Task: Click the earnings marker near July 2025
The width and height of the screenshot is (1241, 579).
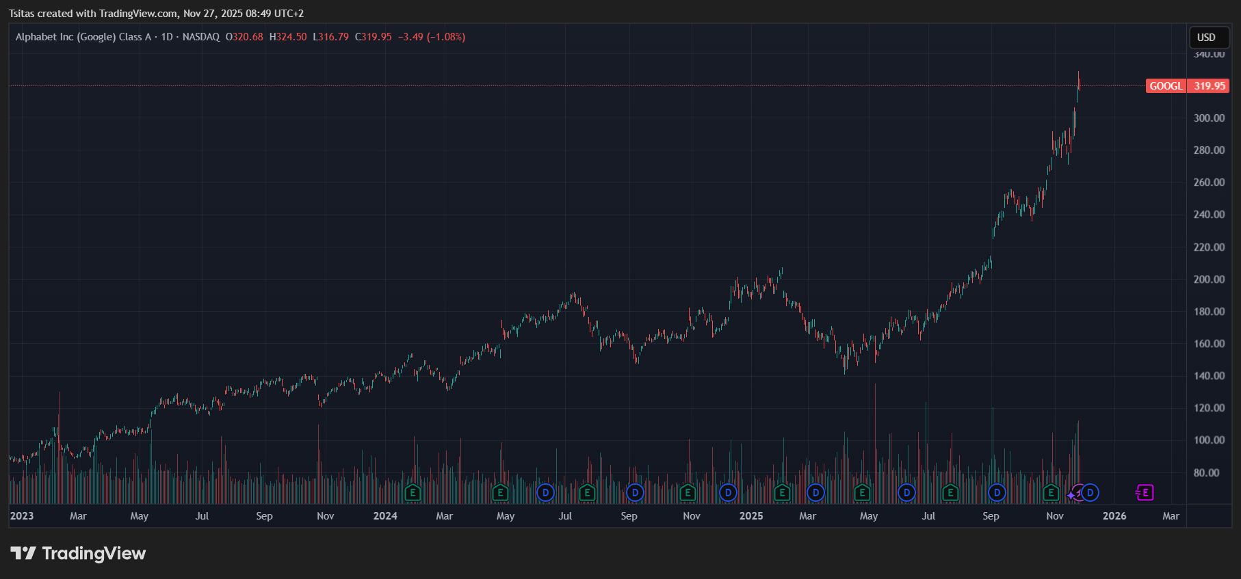Action: tap(950, 492)
